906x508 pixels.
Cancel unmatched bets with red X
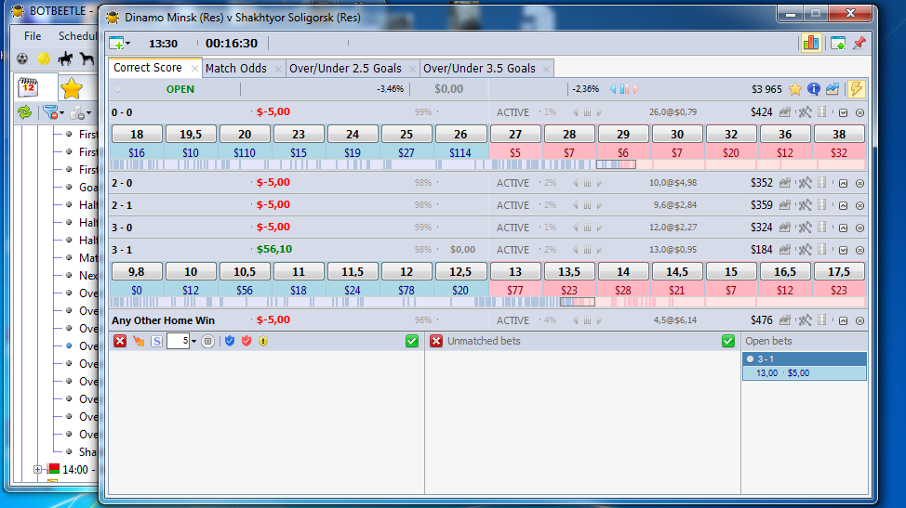tap(436, 341)
